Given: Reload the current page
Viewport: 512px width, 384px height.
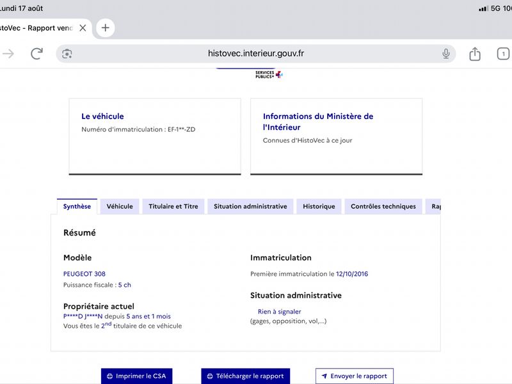Looking at the screenshot, I should (x=36, y=54).
